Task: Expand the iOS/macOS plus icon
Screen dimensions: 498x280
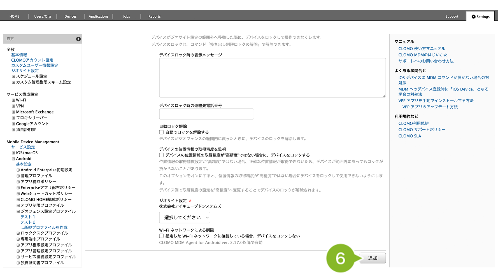Action: 13,153
